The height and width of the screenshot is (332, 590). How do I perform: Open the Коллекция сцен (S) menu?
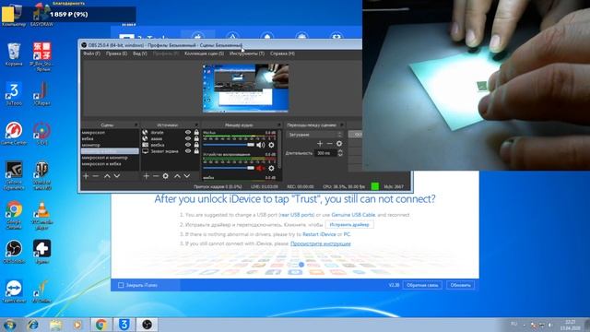[204, 53]
